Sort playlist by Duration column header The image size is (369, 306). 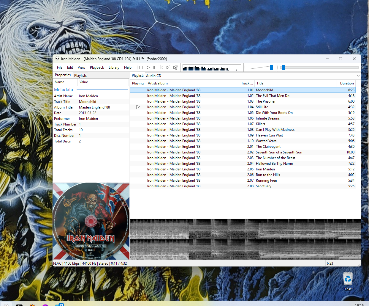(347, 83)
